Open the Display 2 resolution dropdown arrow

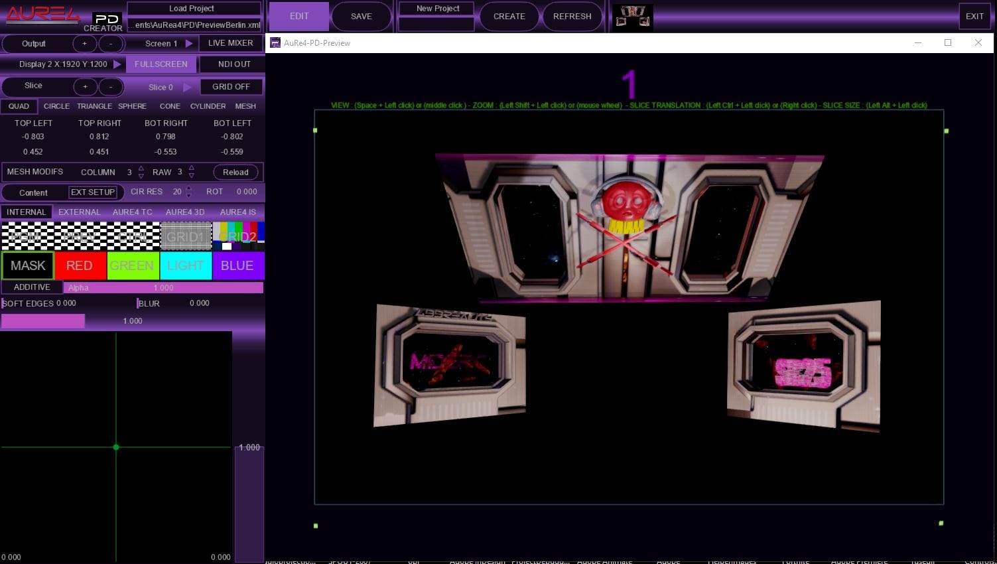click(x=117, y=64)
